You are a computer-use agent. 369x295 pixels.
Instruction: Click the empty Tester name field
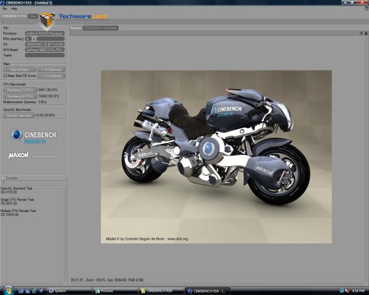[45, 55]
